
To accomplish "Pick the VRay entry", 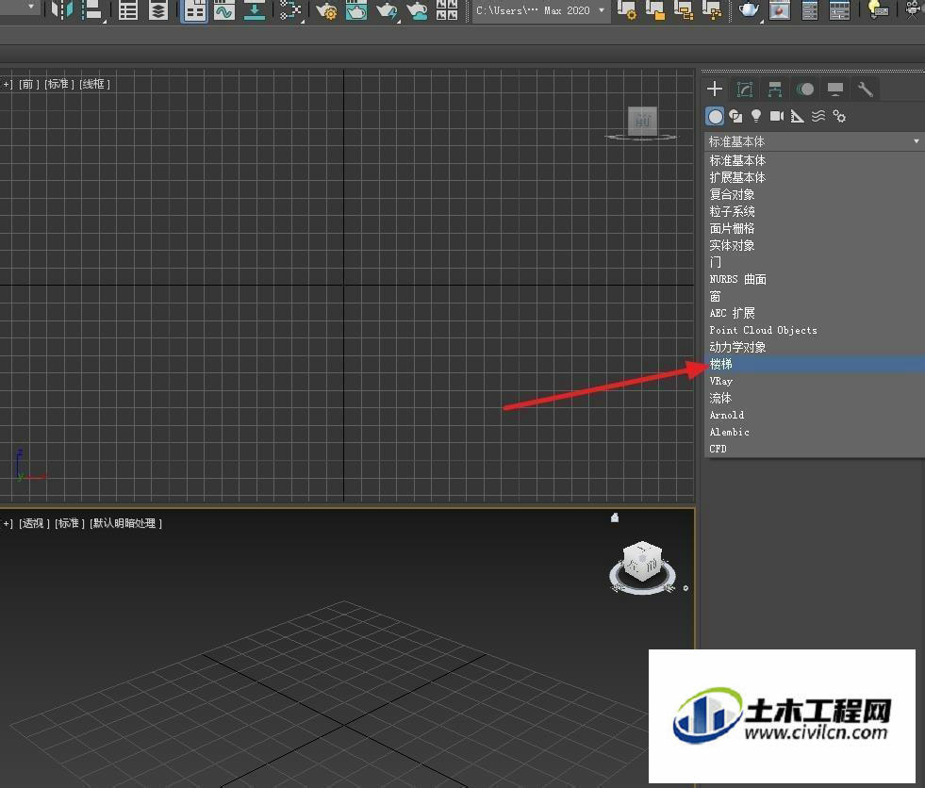I will point(815,381).
